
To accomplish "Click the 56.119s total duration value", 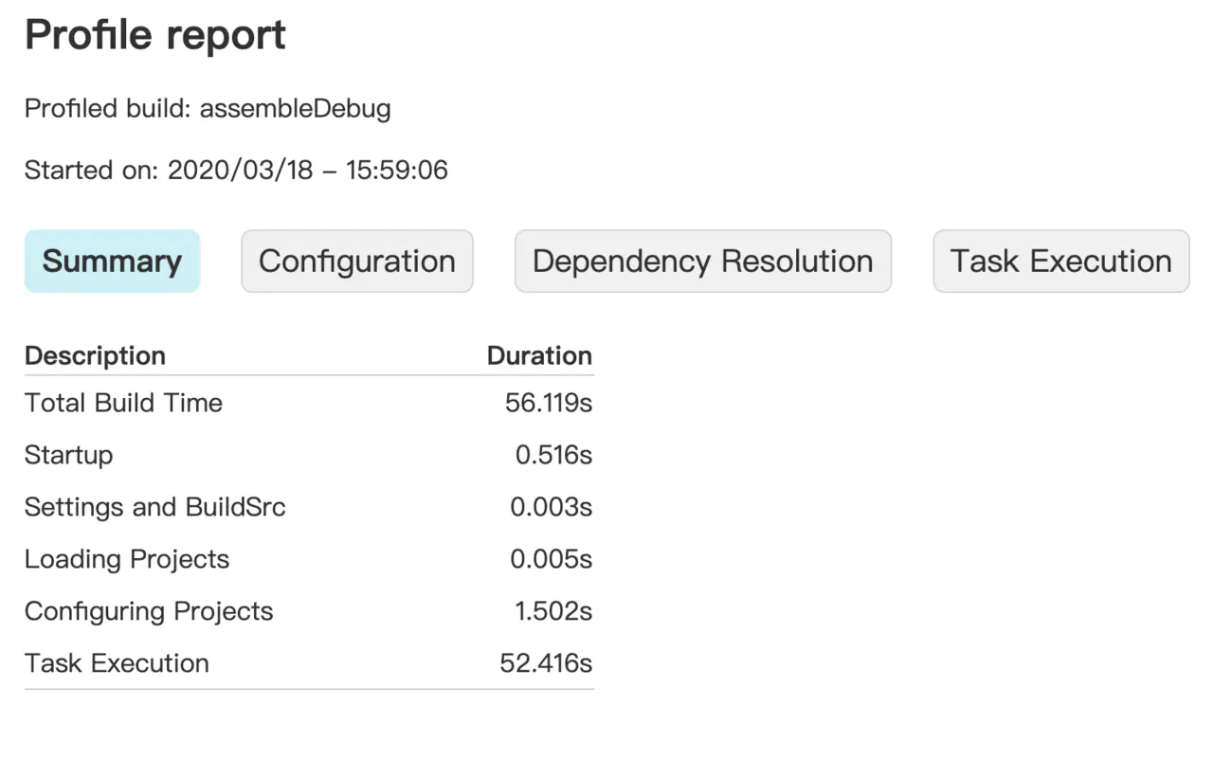I will click(x=549, y=403).
